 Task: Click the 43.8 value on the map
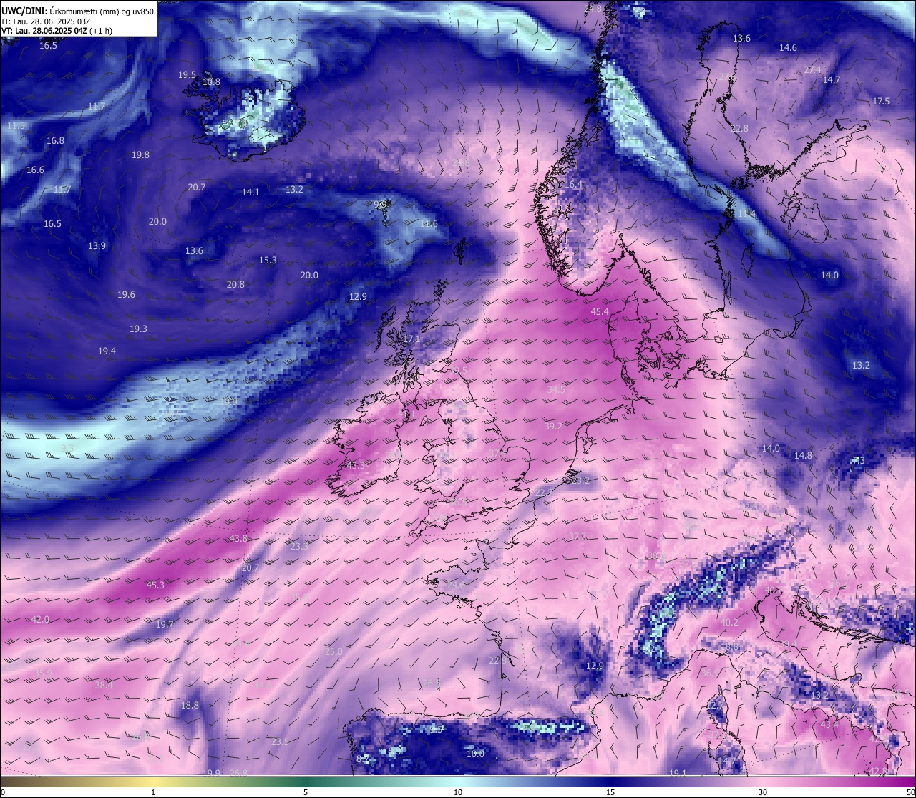coord(238,539)
